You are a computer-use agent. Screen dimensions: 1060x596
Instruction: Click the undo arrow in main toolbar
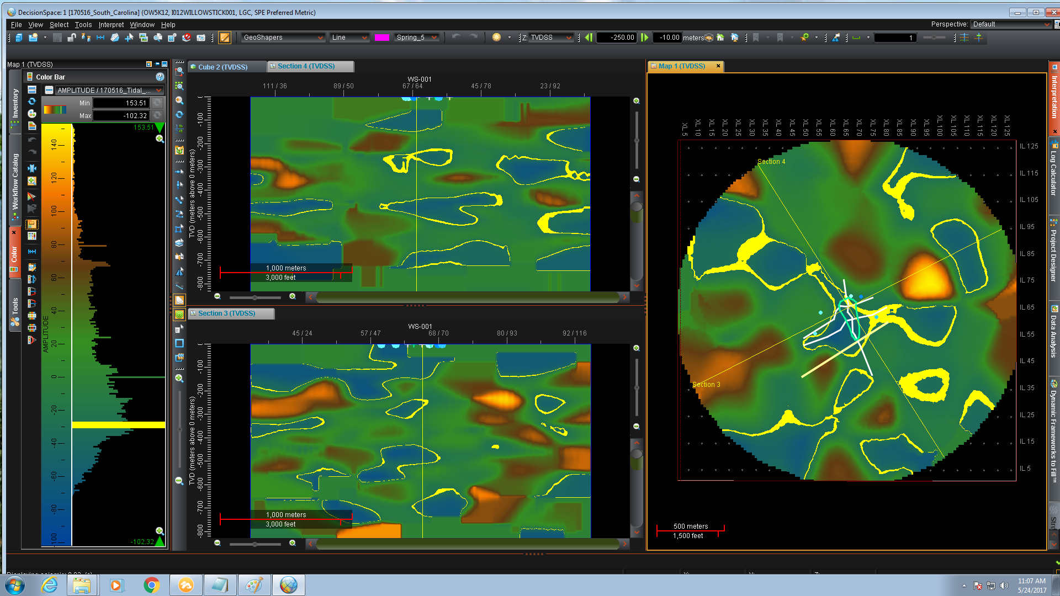pyautogui.click(x=456, y=37)
